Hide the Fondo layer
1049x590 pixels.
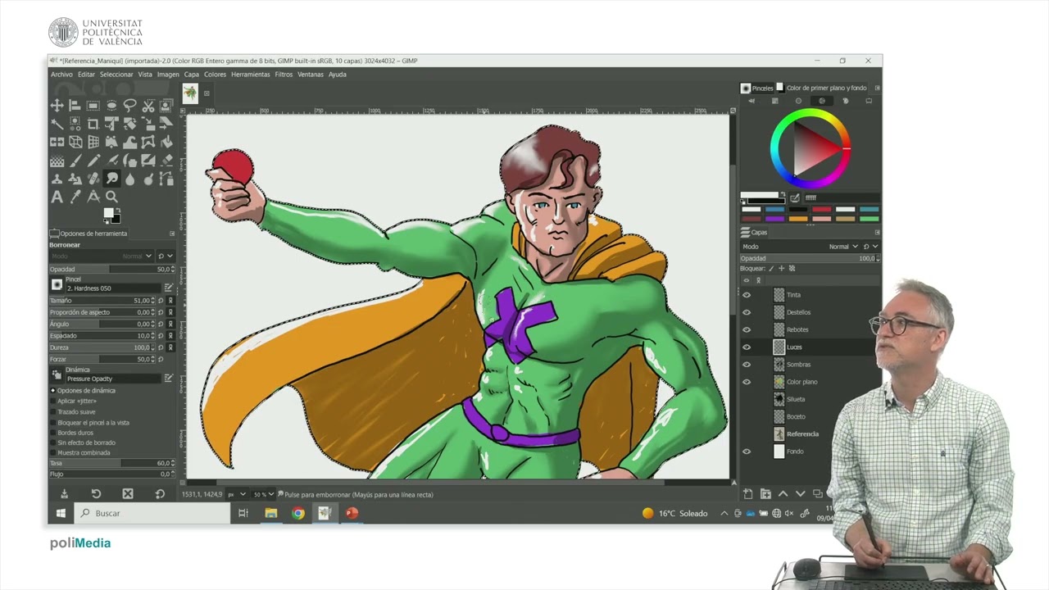point(746,452)
